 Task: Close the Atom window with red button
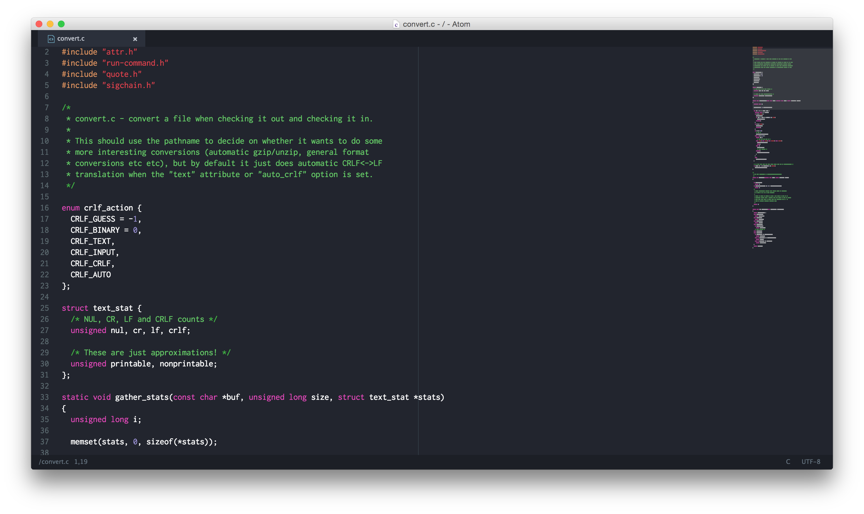(39, 24)
